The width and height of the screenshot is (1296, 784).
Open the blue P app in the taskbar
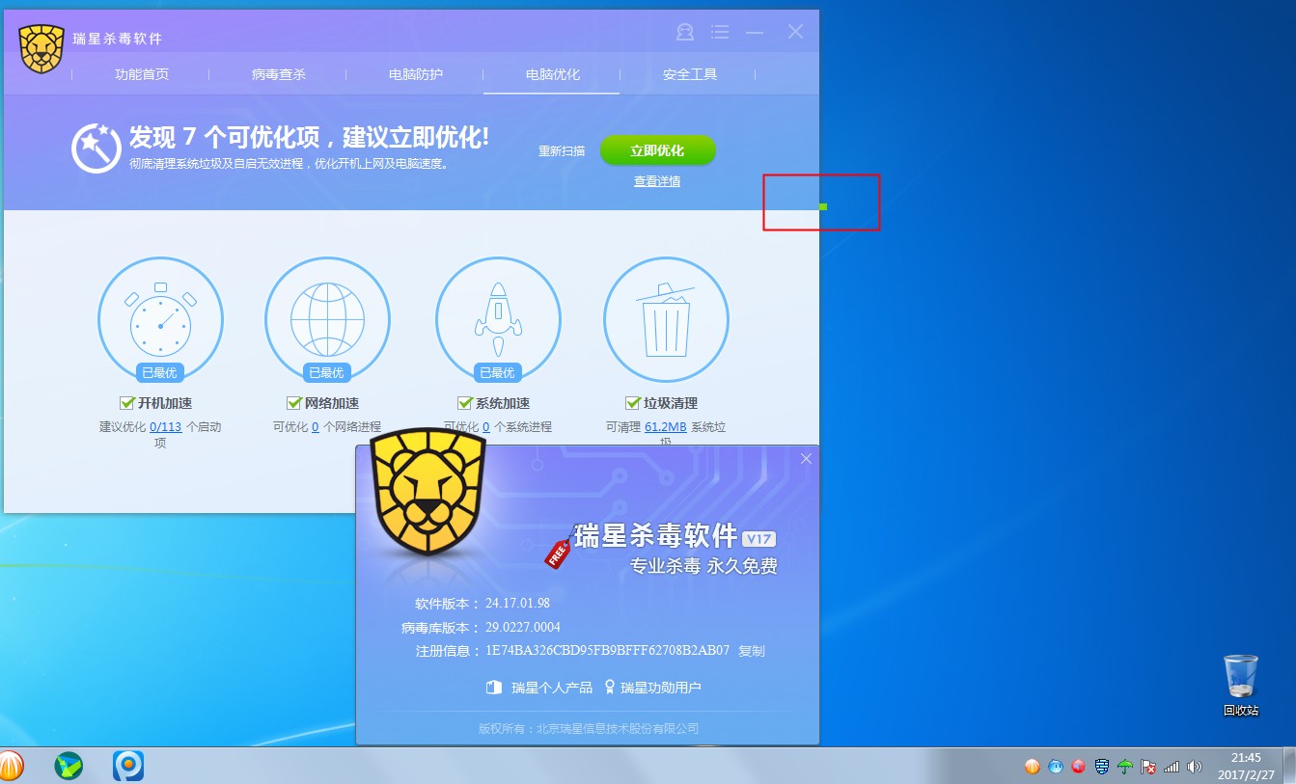tap(128, 767)
